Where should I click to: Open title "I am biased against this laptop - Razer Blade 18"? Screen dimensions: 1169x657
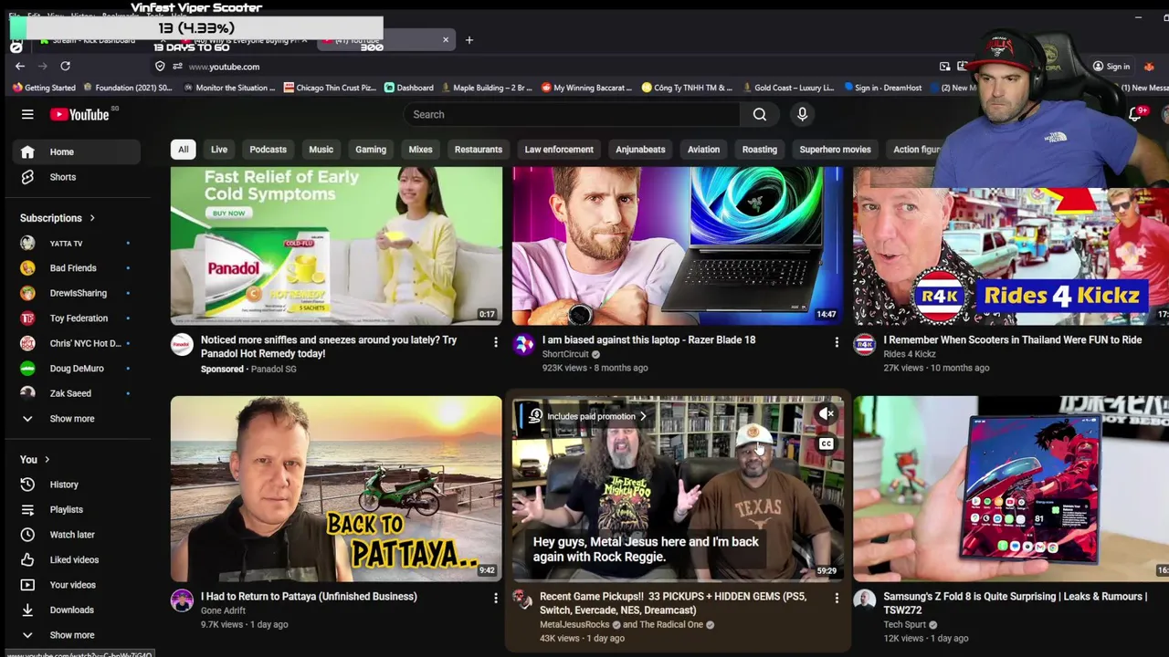click(648, 340)
